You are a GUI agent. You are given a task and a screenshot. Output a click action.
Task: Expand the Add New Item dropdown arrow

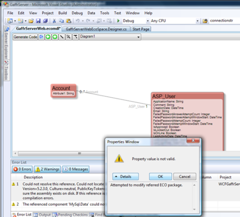coord(25,21)
